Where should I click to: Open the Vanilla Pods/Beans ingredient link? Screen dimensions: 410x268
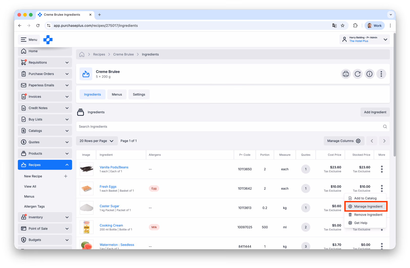click(114, 167)
